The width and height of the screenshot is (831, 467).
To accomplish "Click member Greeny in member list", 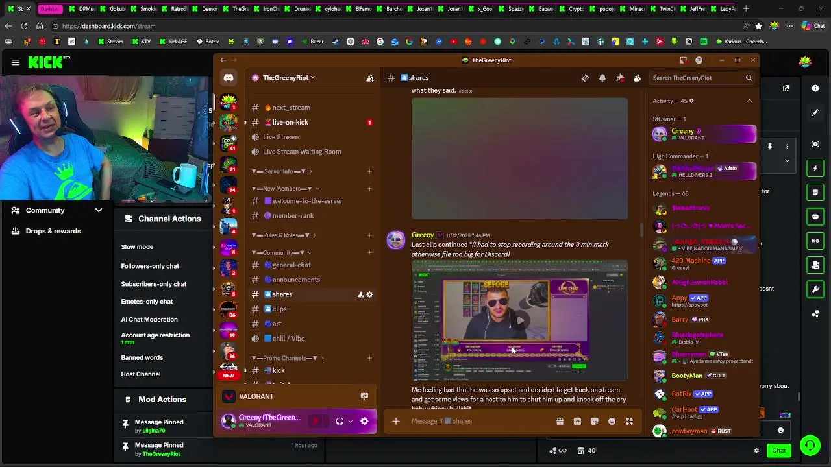I will coord(704,134).
